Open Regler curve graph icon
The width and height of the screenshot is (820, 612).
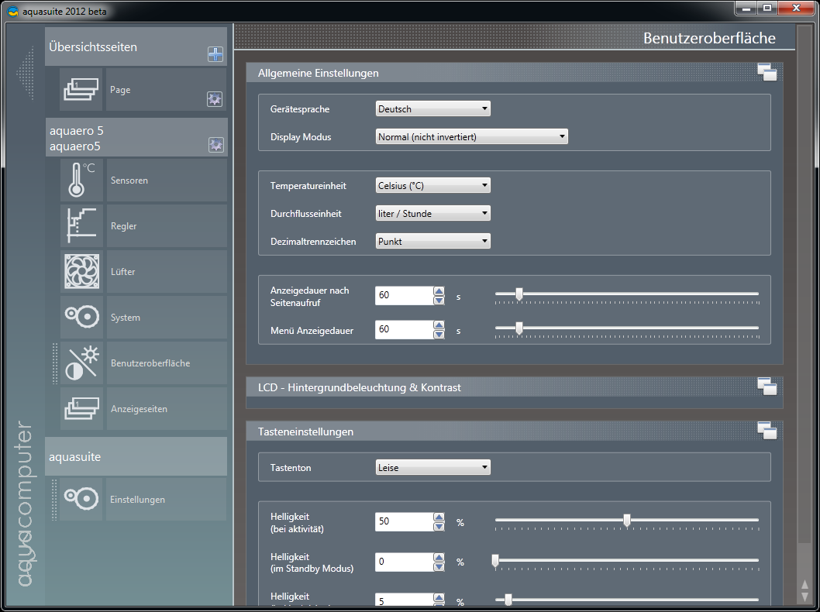click(x=81, y=225)
